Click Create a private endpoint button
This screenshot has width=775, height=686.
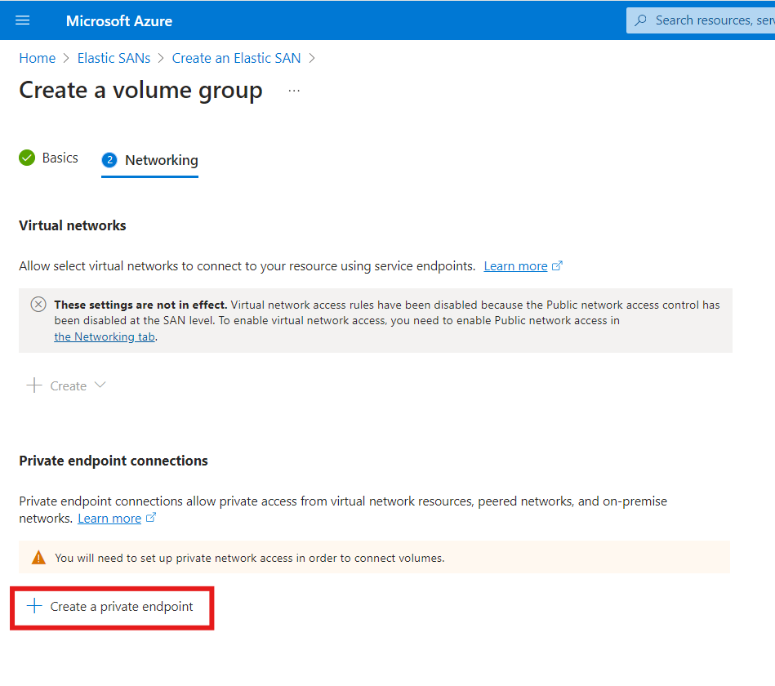[x=112, y=607]
